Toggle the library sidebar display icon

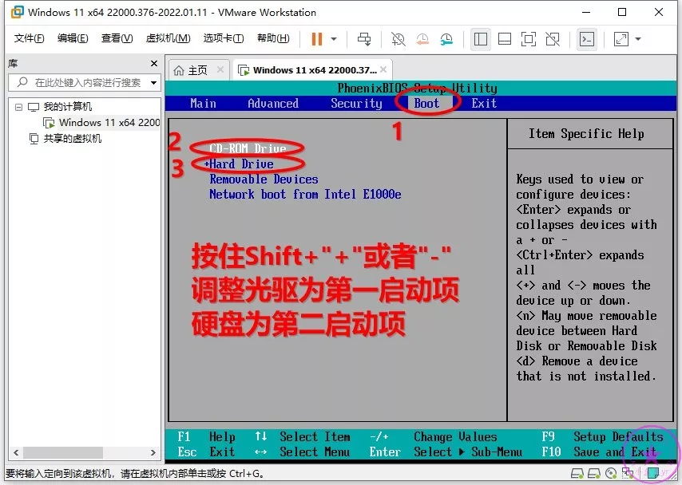click(480, 39)
